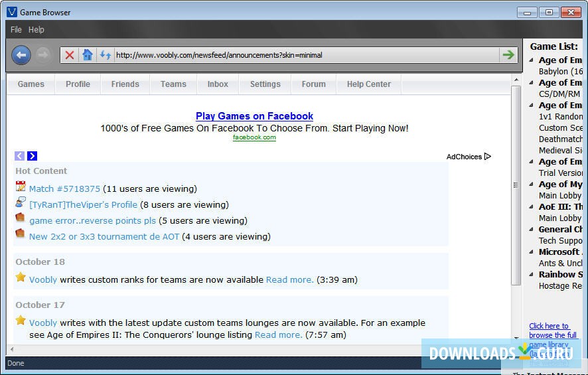Viewport: 588px width, 375px height.
Task: Open the Inbox tab
Action: [218, 84]
